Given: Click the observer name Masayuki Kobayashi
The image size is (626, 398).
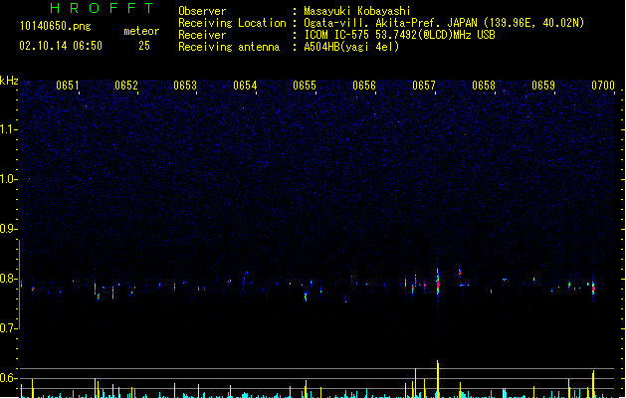Looking at the screenshot, I should click(357, 11).
